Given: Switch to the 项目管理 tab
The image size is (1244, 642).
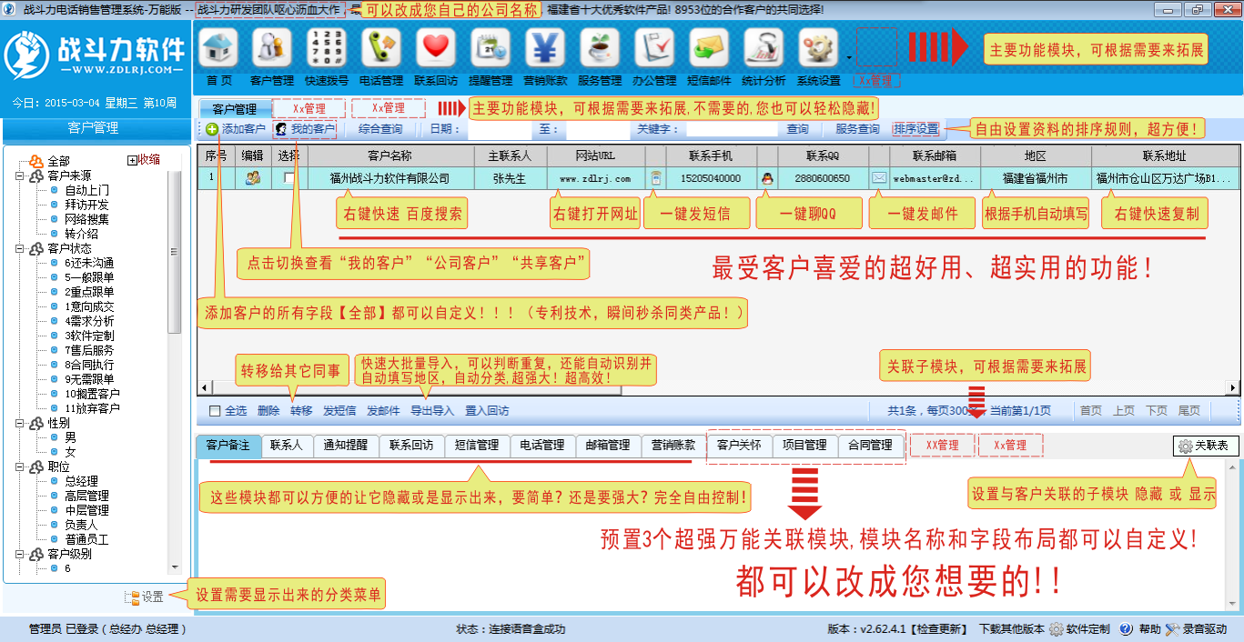Looking at the screenshot, I should 804,446.
